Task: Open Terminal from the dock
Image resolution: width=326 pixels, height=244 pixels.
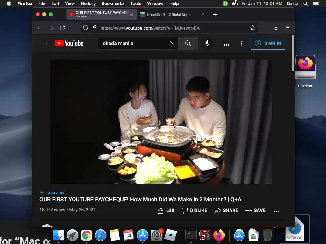Action: [x=191, y=235]
